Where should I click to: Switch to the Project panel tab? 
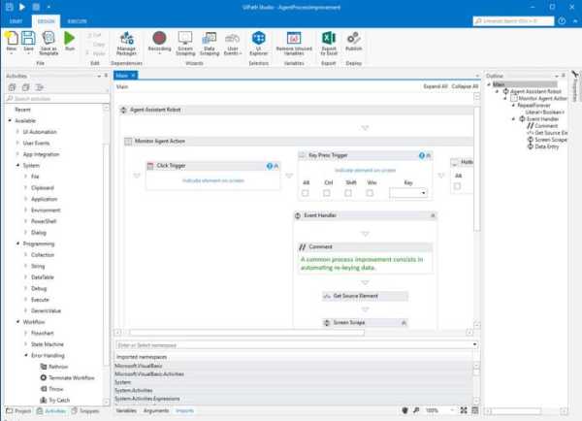coord(18,410)
